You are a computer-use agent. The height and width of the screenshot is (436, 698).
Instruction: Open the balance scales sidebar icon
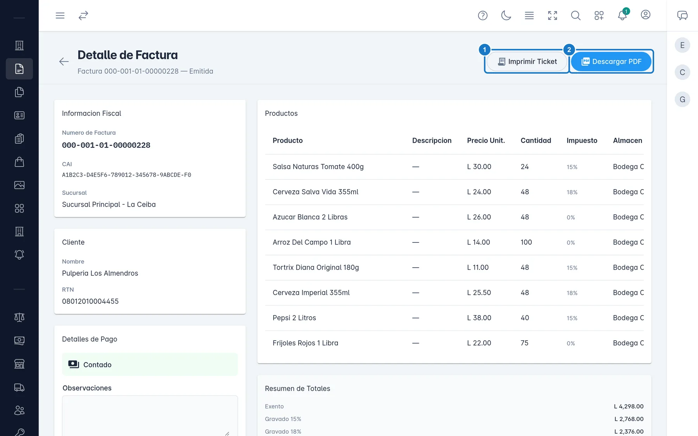pos(19,317)
